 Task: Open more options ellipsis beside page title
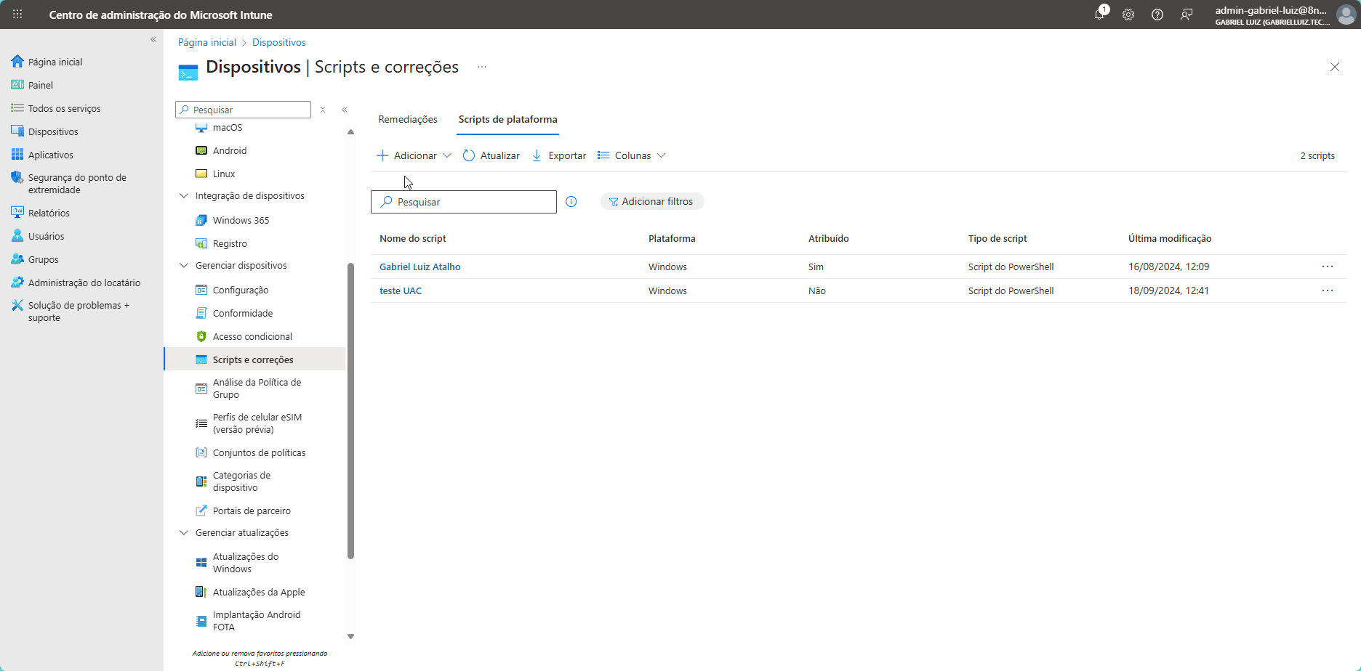point(481,67)
